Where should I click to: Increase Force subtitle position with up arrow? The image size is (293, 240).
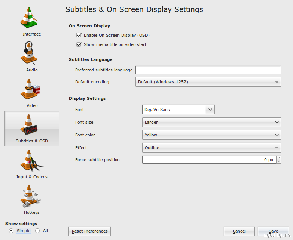pos(278,158)
